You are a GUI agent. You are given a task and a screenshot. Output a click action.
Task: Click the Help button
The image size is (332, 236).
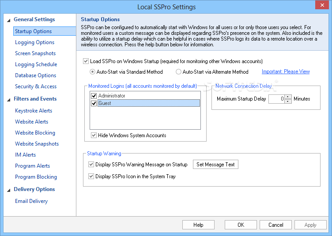point(198,225)
